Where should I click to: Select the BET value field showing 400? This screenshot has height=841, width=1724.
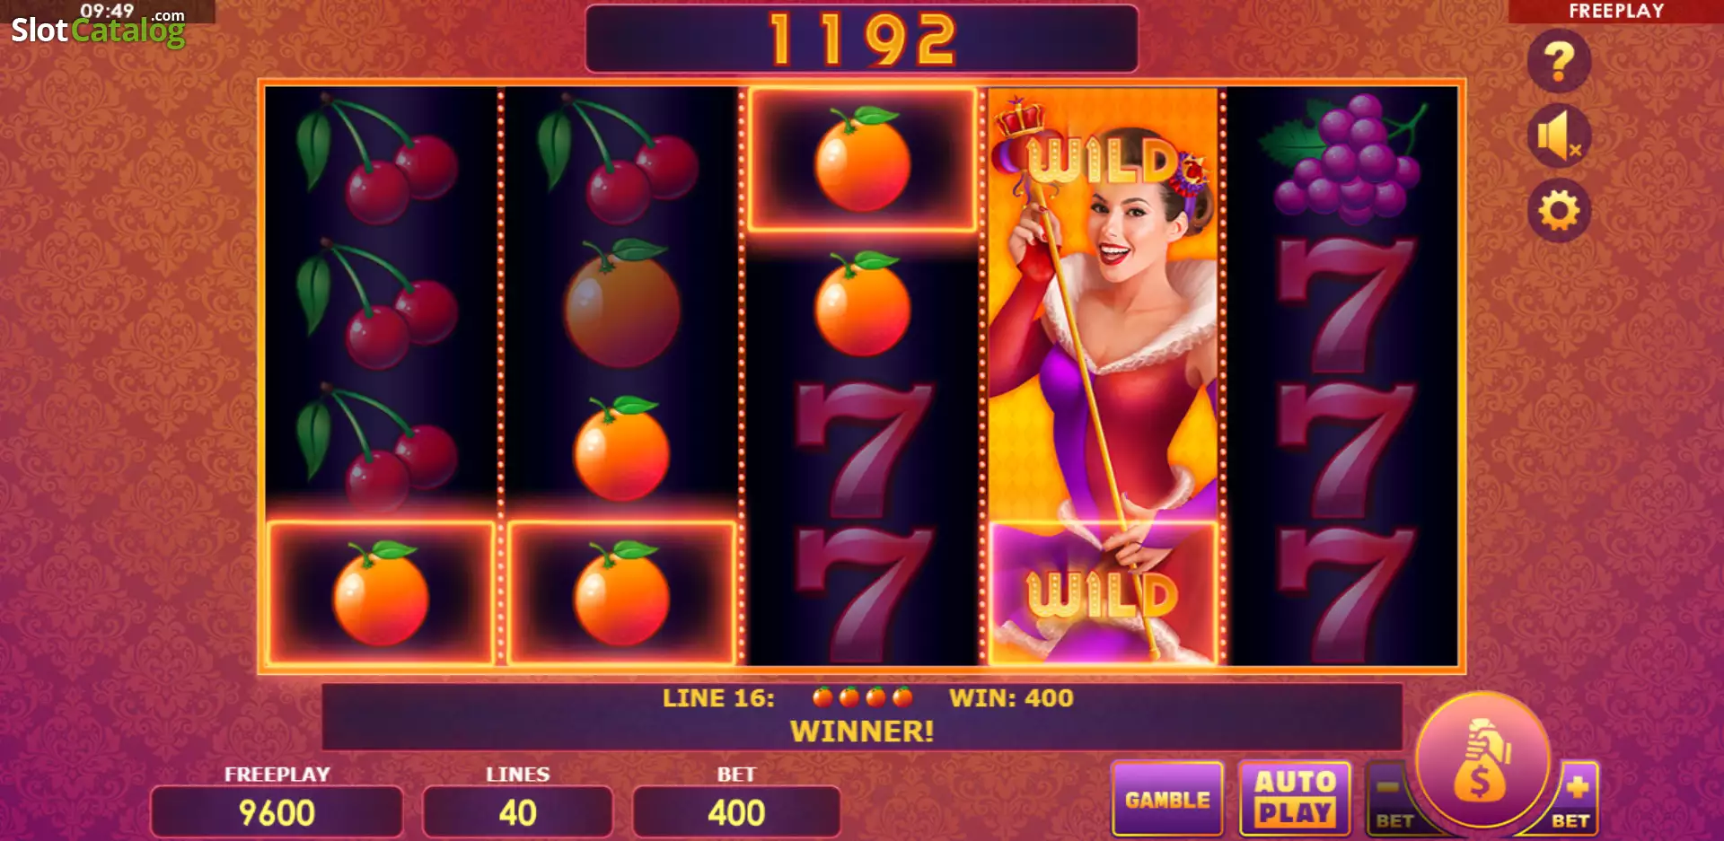[736, 812]
